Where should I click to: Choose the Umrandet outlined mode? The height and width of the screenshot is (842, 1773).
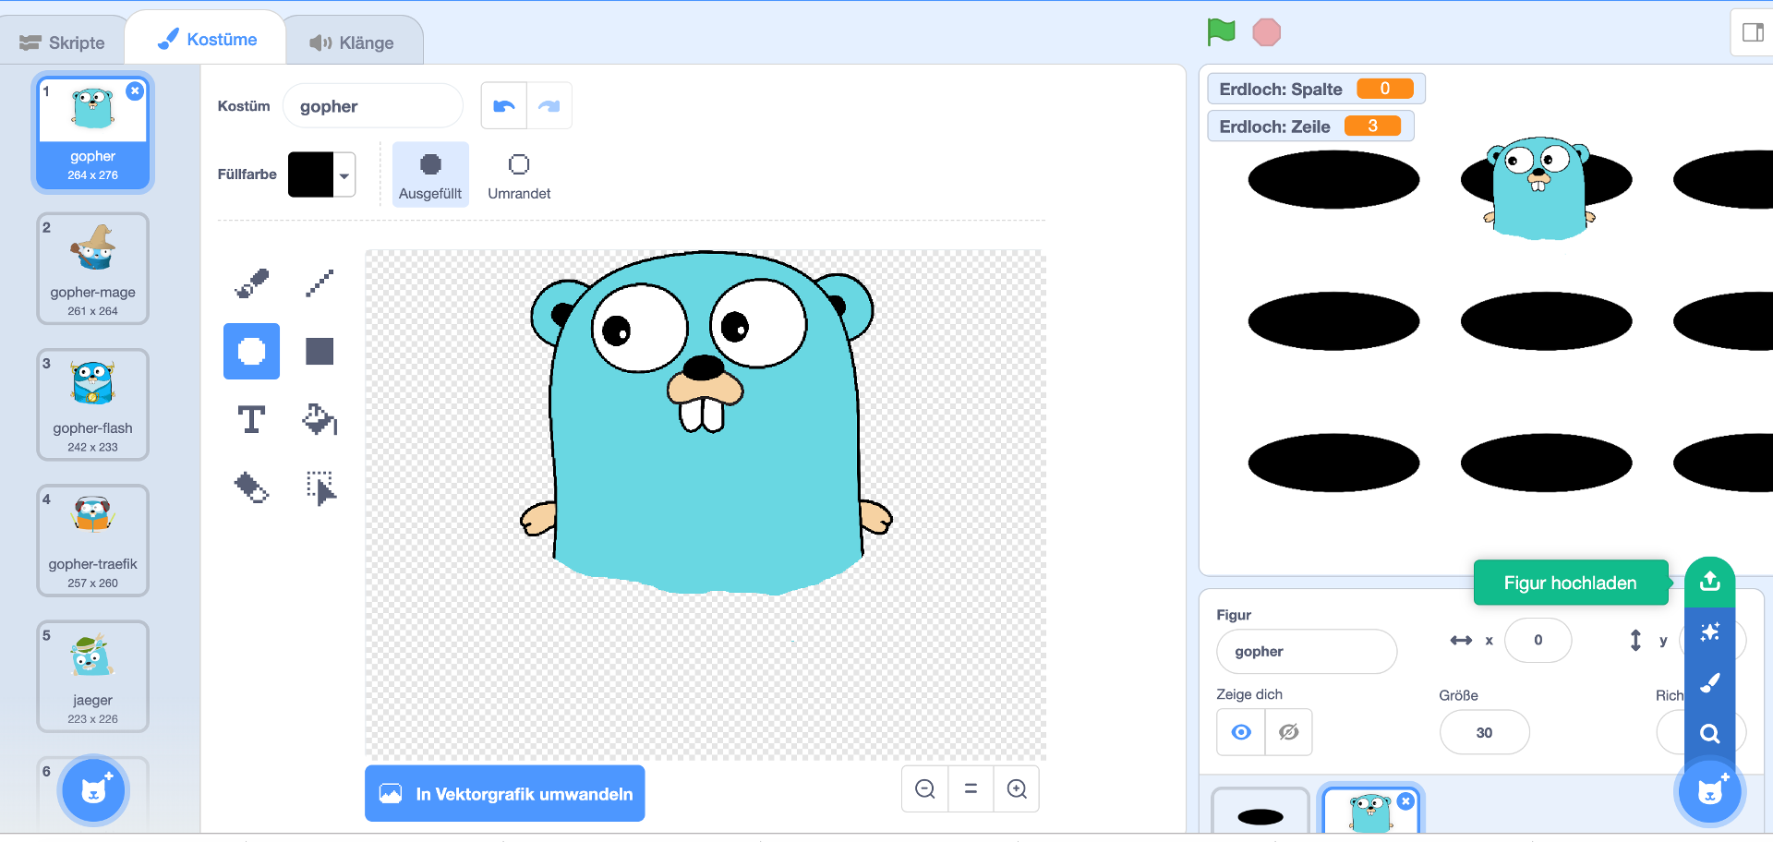point(519,174)
